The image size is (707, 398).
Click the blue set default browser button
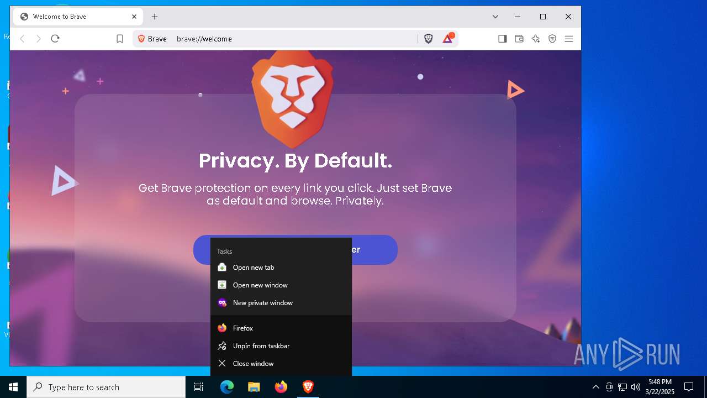coord(374,250)
